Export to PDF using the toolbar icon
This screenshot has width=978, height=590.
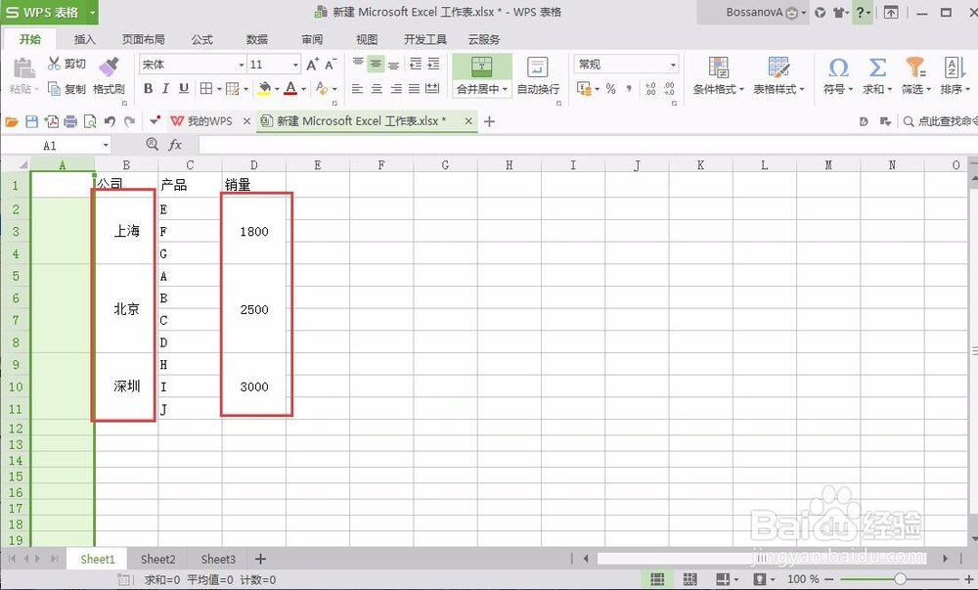coord(52,119)
